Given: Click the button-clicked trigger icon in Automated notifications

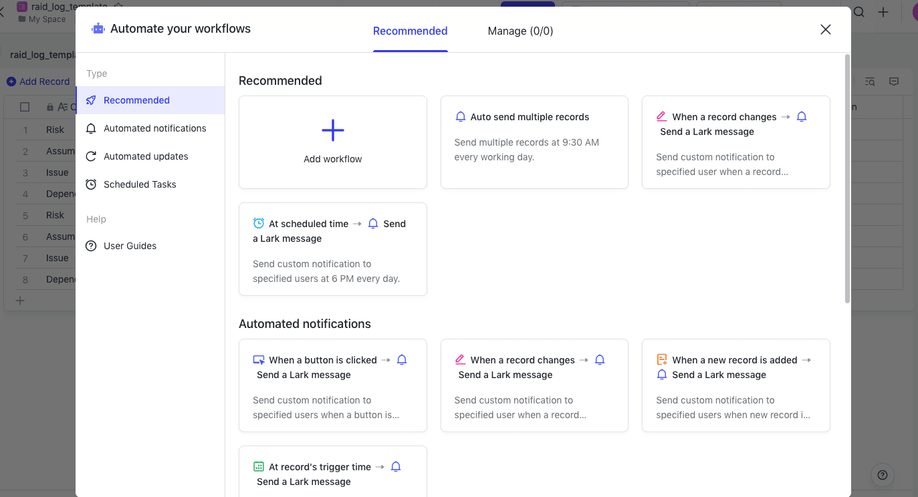Looking at the screenshot, I should tap(259, 360).
